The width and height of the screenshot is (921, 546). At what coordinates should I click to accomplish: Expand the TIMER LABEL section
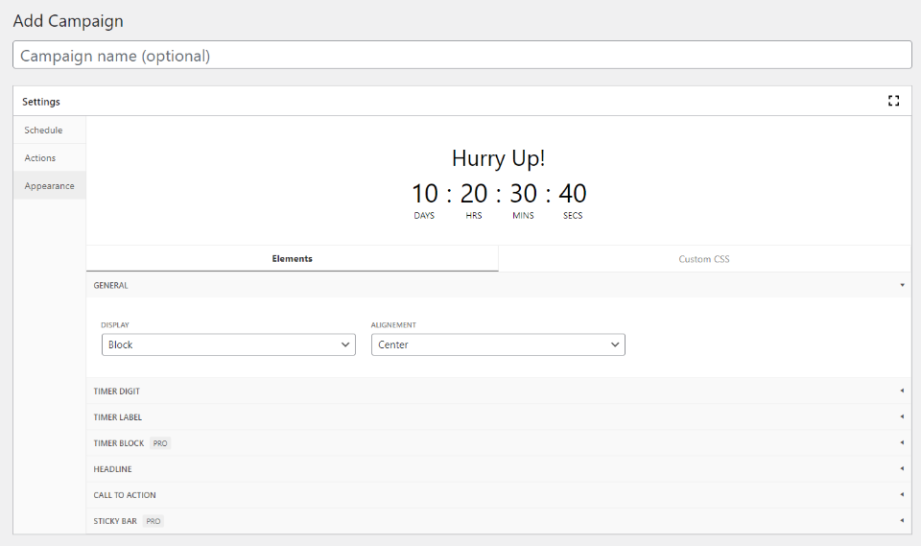coord(499,416)
